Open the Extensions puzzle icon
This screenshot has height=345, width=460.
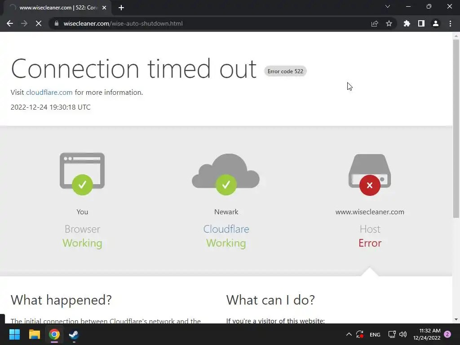point(407,23)
